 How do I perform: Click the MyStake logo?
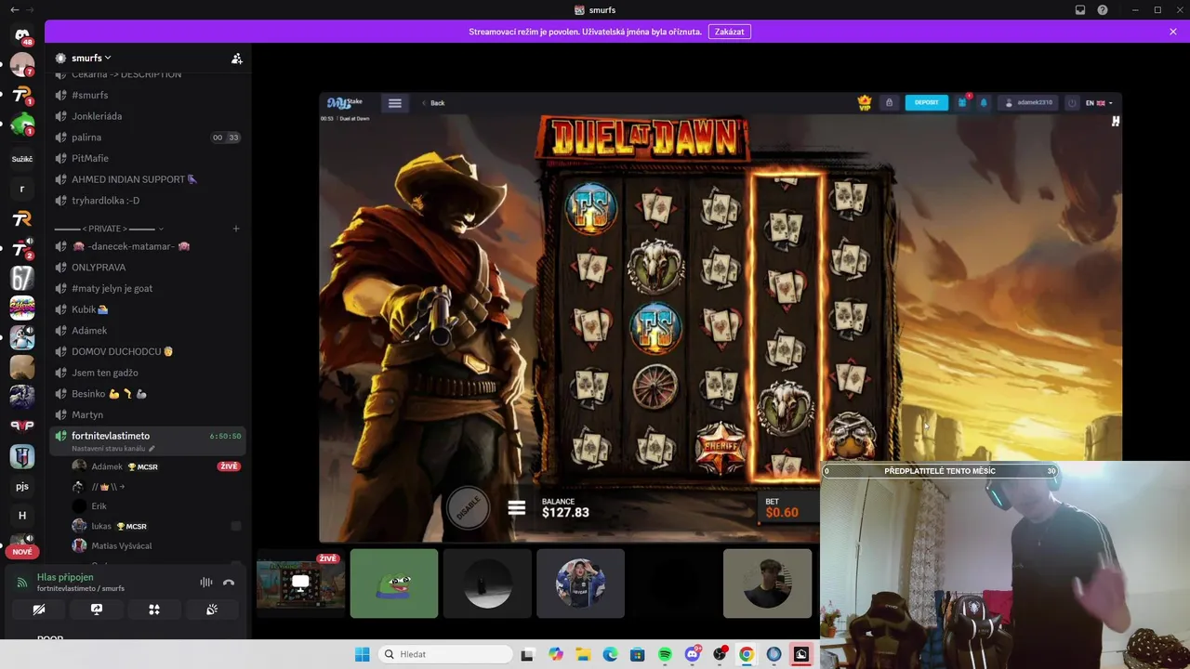pos(344,102)
